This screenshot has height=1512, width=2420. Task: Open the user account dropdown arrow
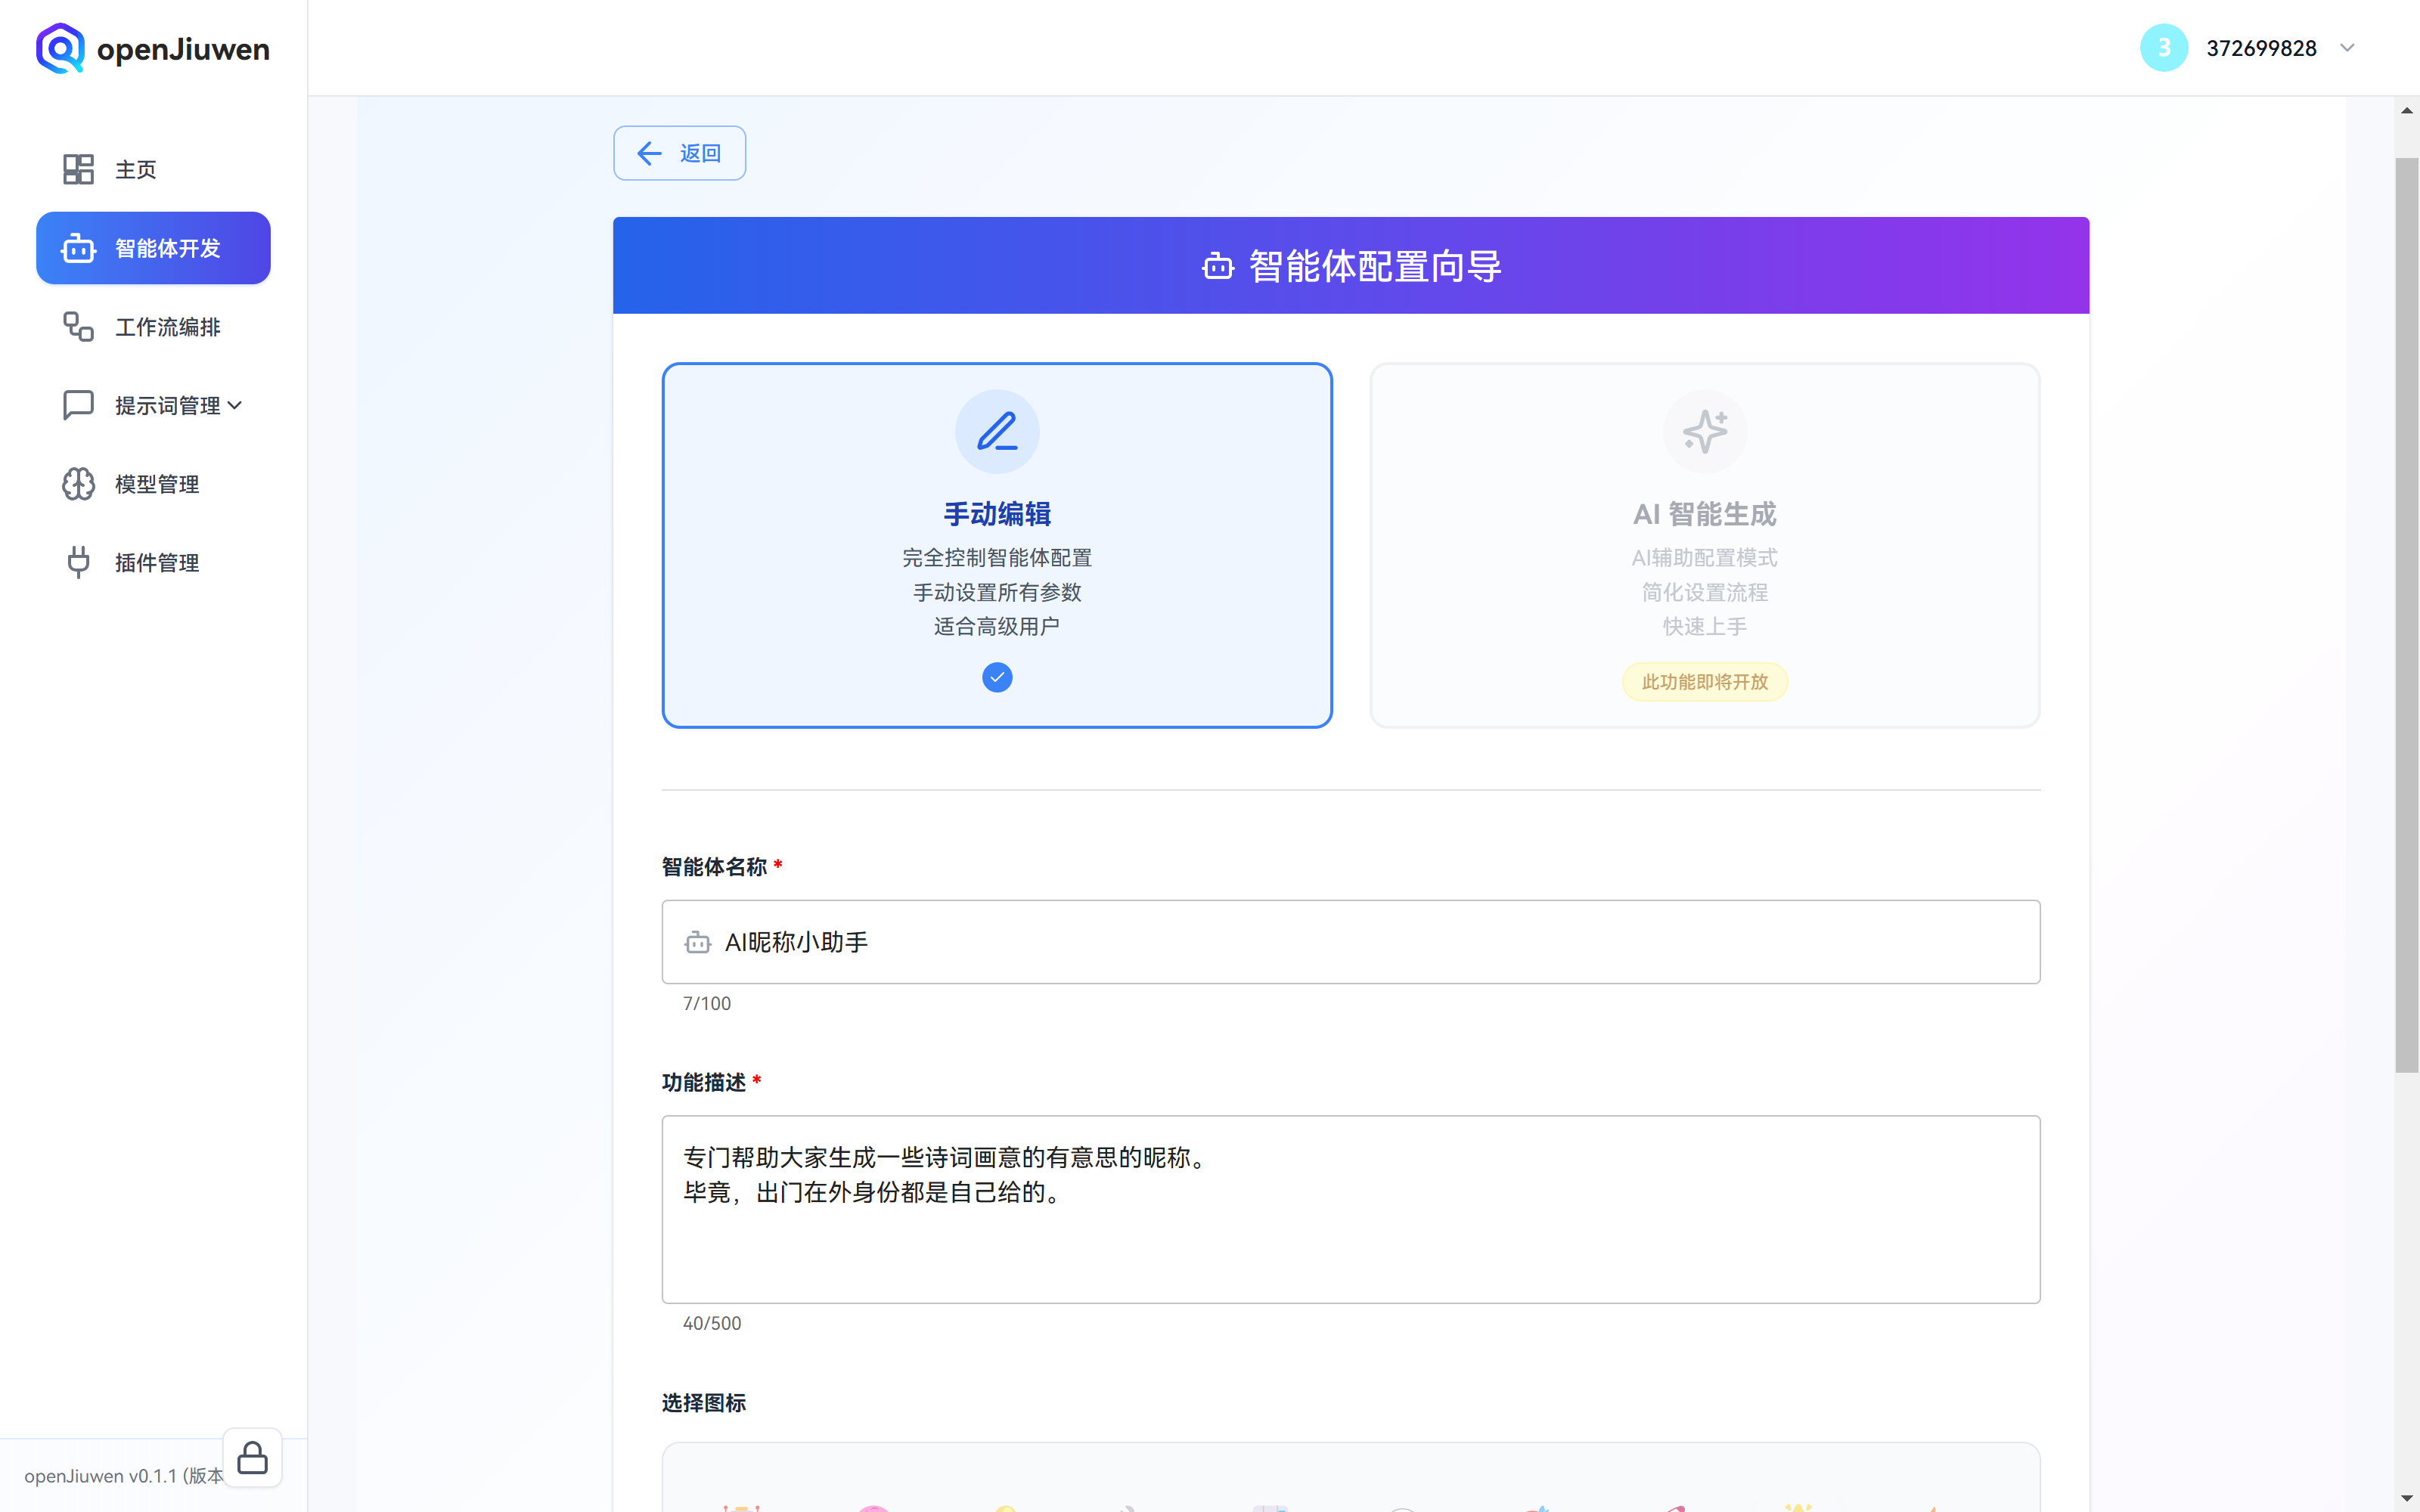click(x=2347, y=48)
